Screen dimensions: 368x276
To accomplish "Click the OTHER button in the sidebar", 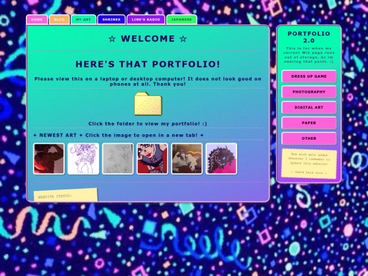I will [x=309, y=138].
